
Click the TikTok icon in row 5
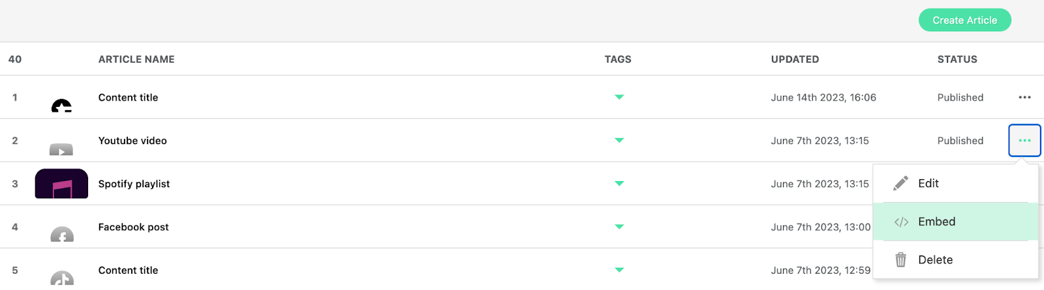62,278
